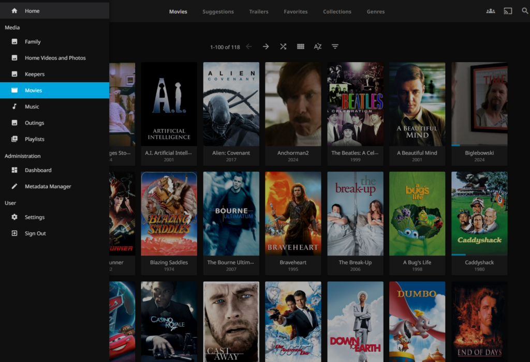Open the Keepers library
The height and width of the screenshot is (362, 530).
click(54, 74)
